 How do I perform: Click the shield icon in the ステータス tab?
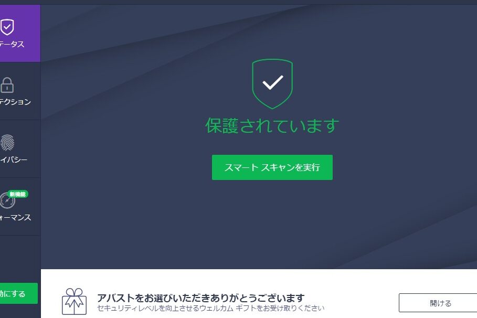[7, 27]
